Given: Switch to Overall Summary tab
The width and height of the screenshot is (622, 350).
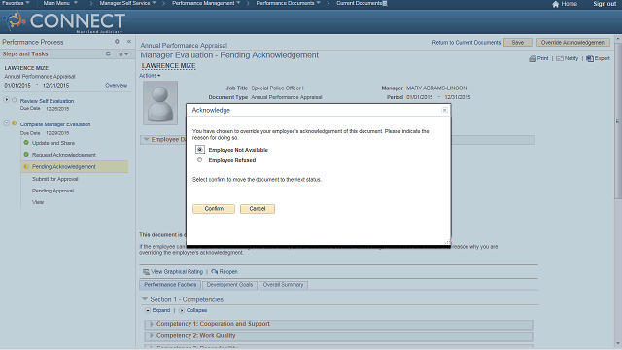Looking at the screenshot, I should [x=283, y=285].
